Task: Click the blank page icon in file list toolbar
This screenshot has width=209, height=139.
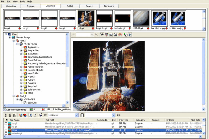Action: point(35,115)
